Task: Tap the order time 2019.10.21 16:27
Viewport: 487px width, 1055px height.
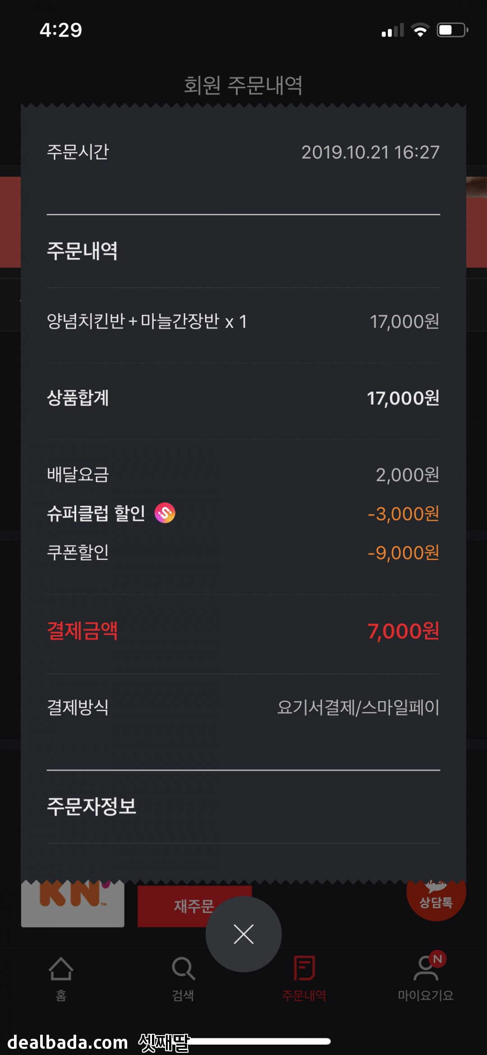Action: pyautogui.click(x=370, y=153)
